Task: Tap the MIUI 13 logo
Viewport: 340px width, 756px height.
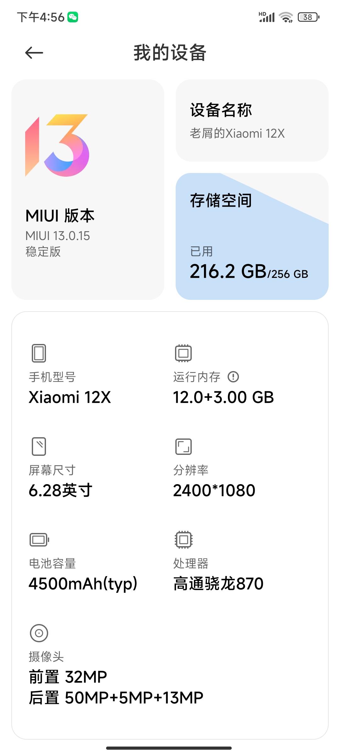Action: tap(57, 145)
